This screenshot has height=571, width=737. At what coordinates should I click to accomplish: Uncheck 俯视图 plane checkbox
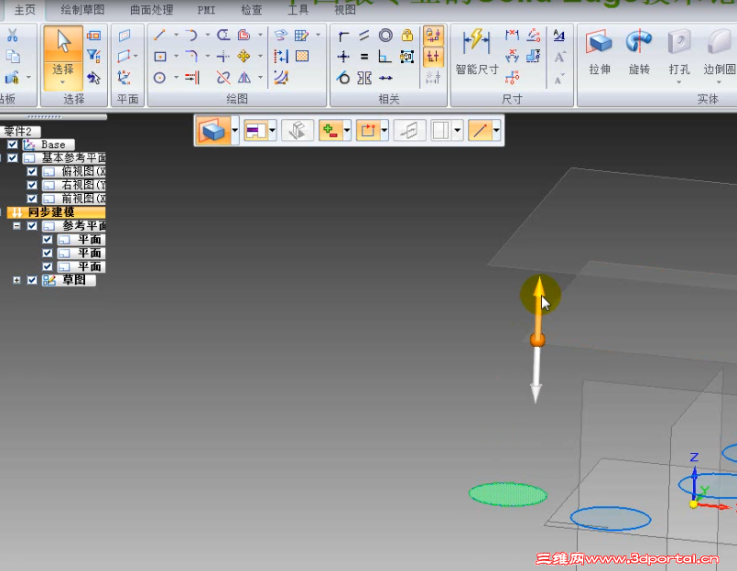pyautogui.click(x=32, y=171)
